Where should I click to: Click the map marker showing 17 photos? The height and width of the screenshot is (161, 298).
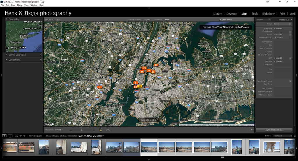(x=149, y=70)
